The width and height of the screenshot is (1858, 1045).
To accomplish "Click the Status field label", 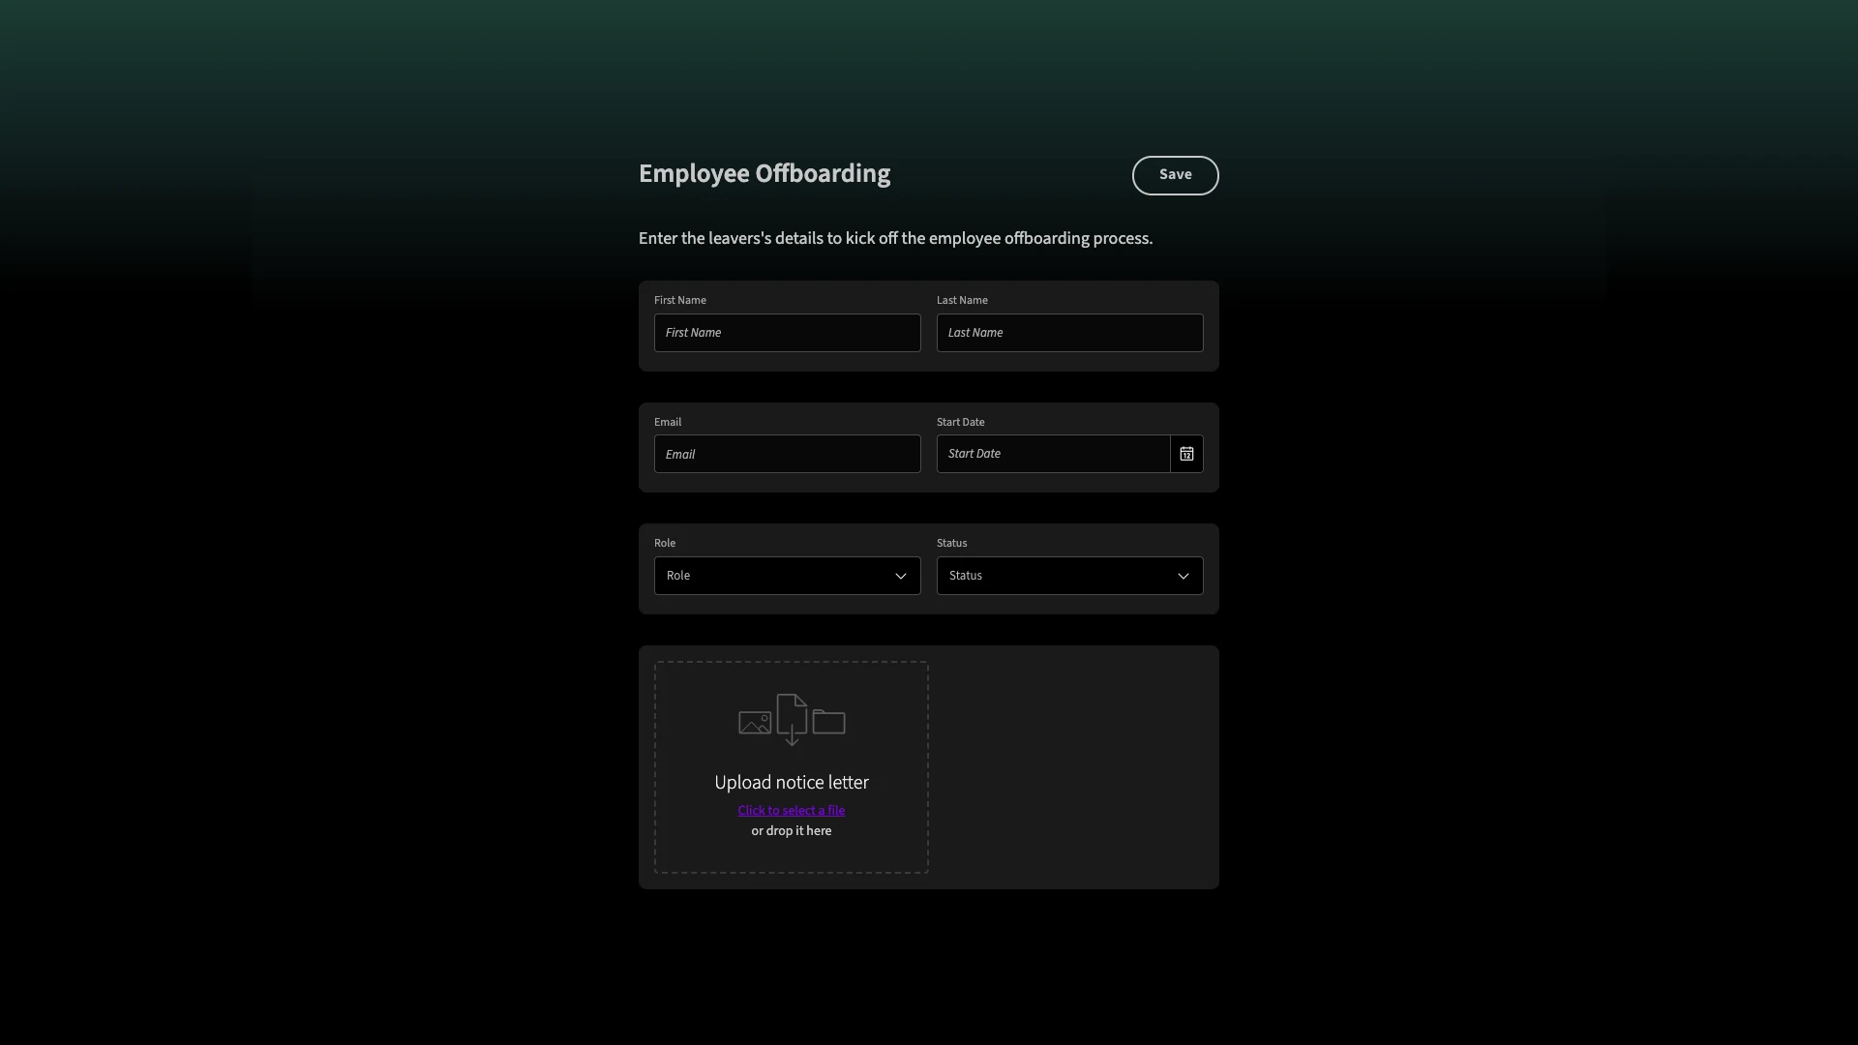I will tap(951, 543).
